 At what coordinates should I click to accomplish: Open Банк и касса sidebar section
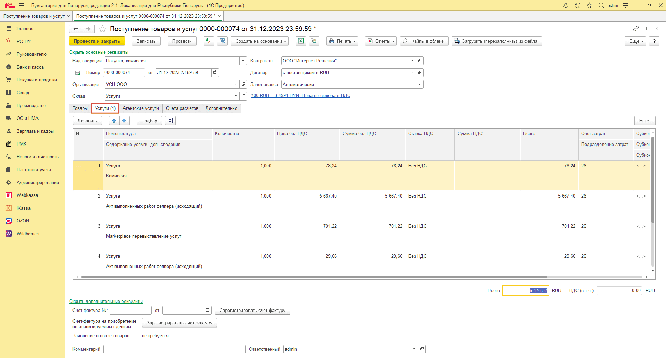30,67
